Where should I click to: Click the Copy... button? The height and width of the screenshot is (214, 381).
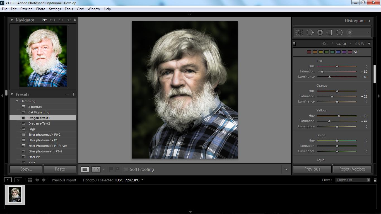click(26, 169)
